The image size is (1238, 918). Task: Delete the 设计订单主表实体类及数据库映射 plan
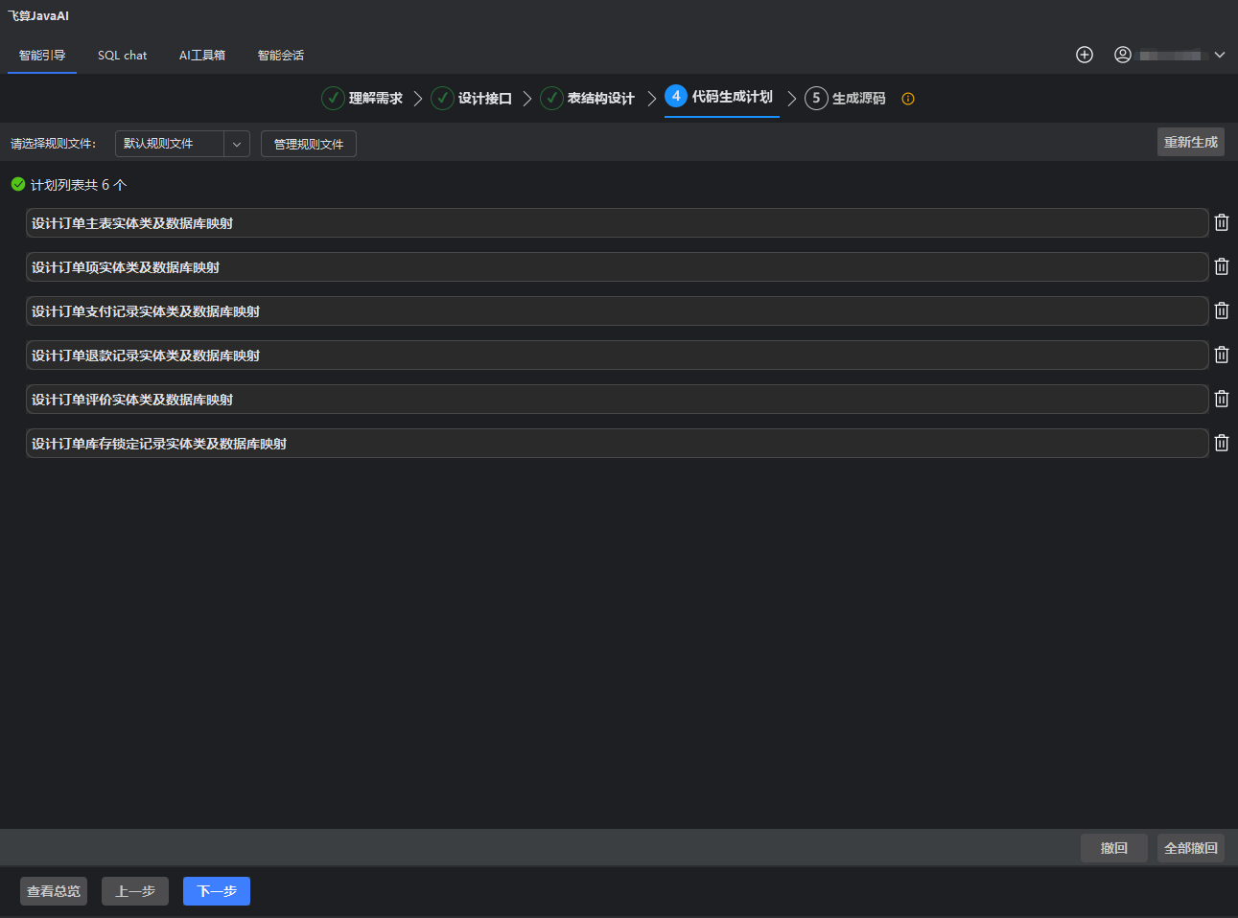click(1222, 222)
